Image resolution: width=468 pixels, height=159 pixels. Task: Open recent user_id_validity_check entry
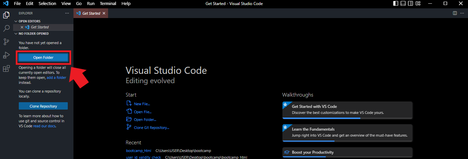144,157
